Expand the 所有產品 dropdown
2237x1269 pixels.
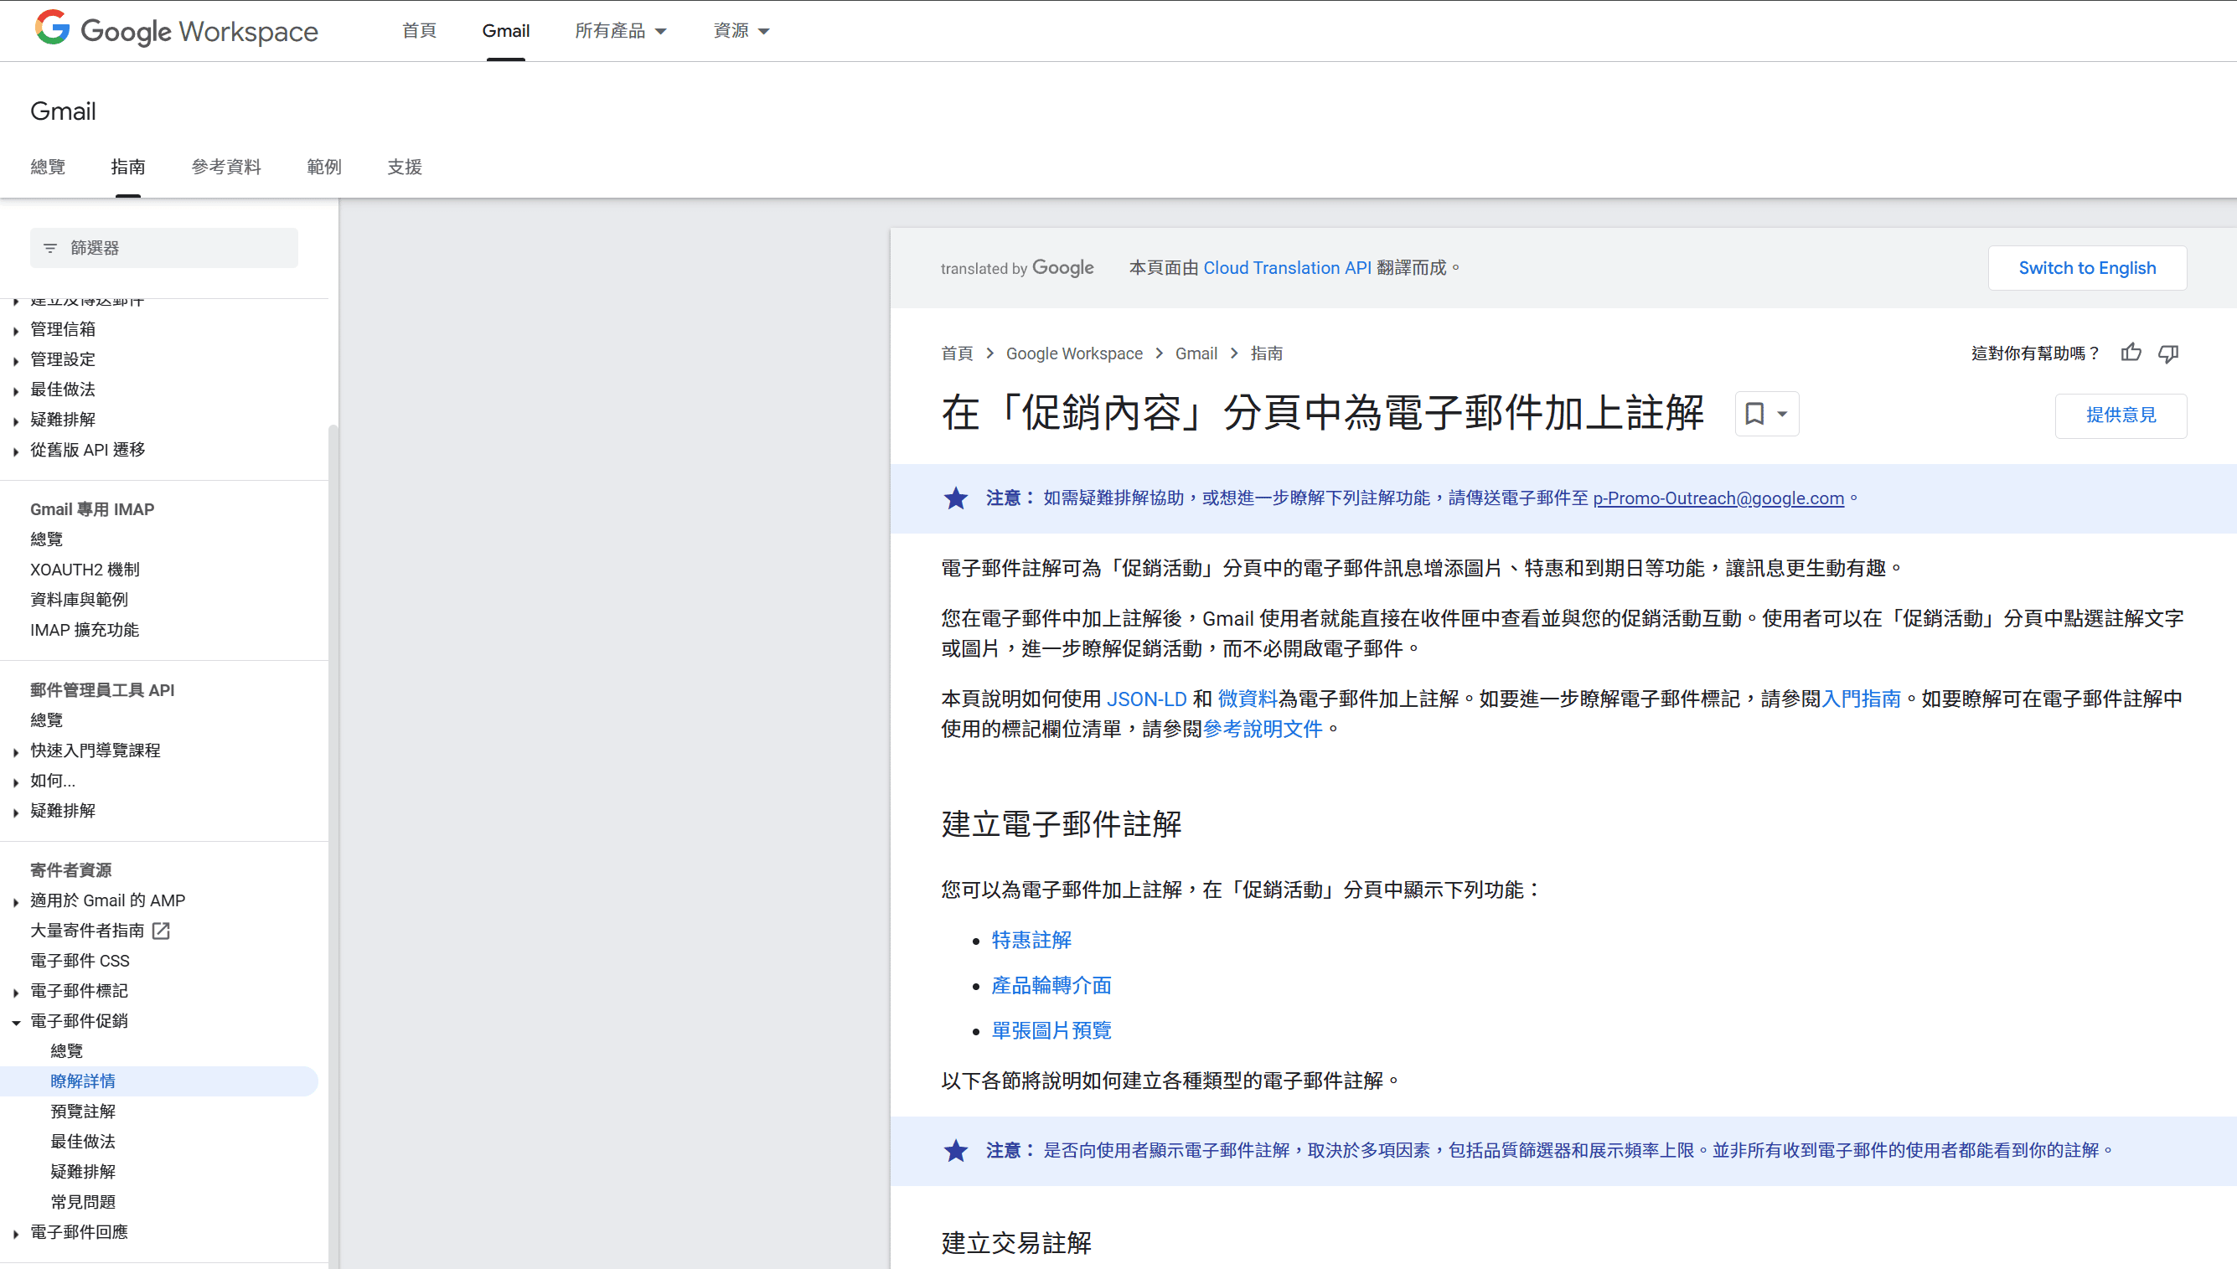click(621, 30)
